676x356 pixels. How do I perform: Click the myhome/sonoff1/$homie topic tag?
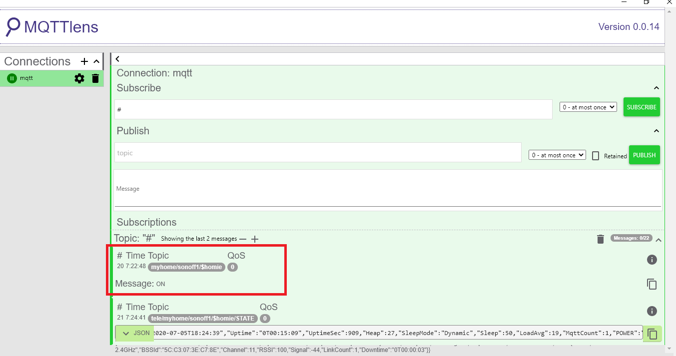187,267
